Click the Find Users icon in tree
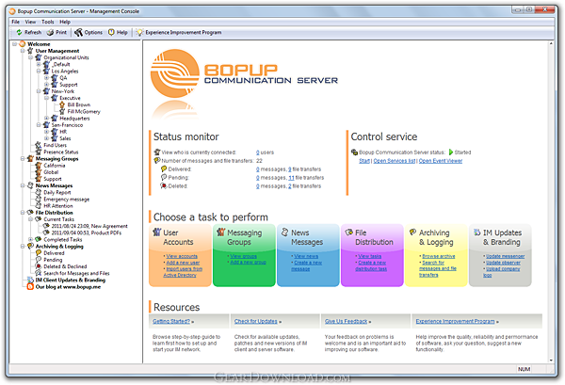Image resolution: width=565 pixels, height=385 pixels. point(39,145)
